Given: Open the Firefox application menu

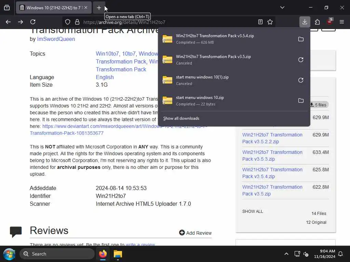Looking at the screenshot, I should tap(342, 22).
